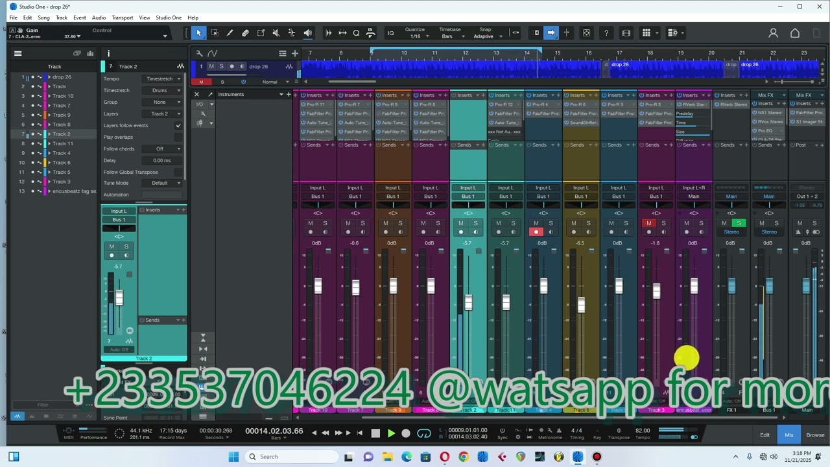Click the video player film icon
Screen dimensions: 830x467
(x=626, y=33)
